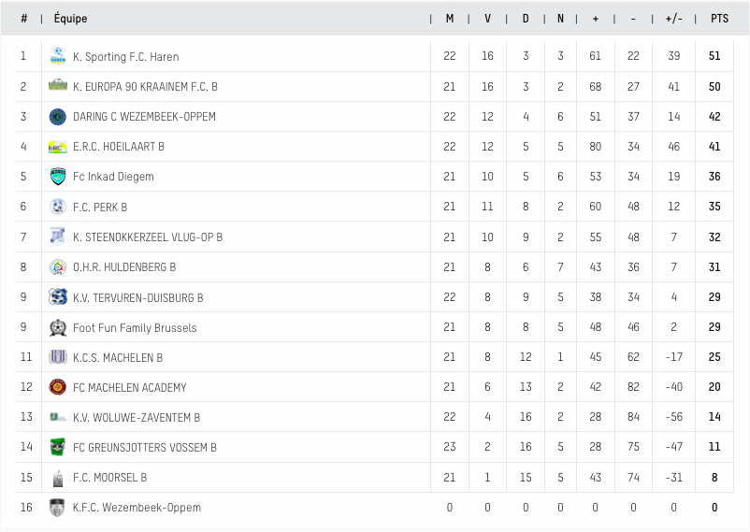Click the K. Europa 90 Kraainem logo
750x532 pixels.
(58, 86)
